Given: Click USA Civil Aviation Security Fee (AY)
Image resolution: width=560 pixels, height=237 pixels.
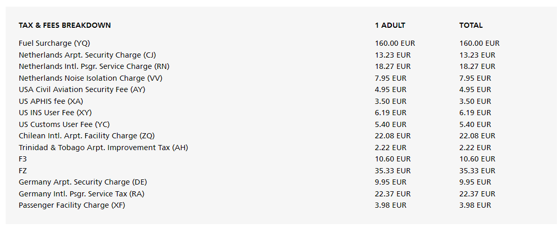Looking at the screenshot, I should (82, 89).
